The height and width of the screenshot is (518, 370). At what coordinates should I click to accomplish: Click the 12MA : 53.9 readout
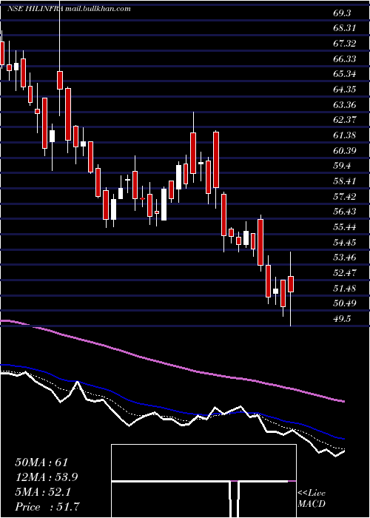pos(47,477)
